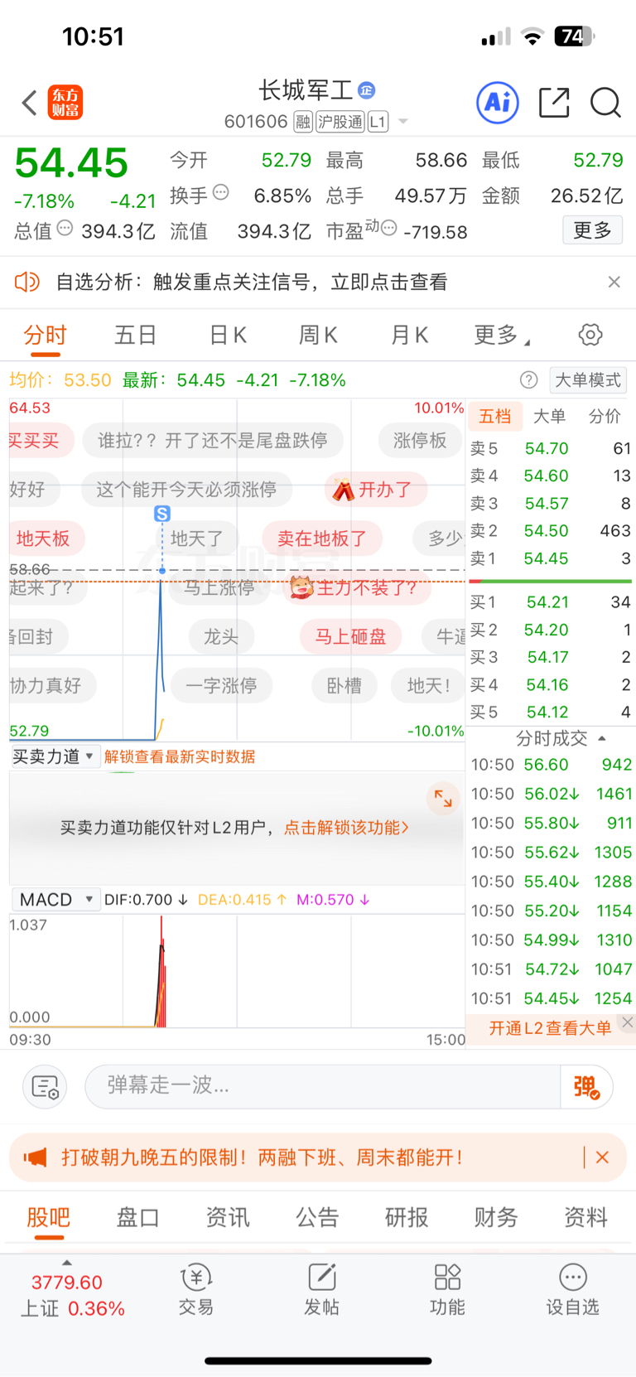Screen dimensions: 636x1377
Task: Open the Ai assistant icon
Action: coord(498,103)
